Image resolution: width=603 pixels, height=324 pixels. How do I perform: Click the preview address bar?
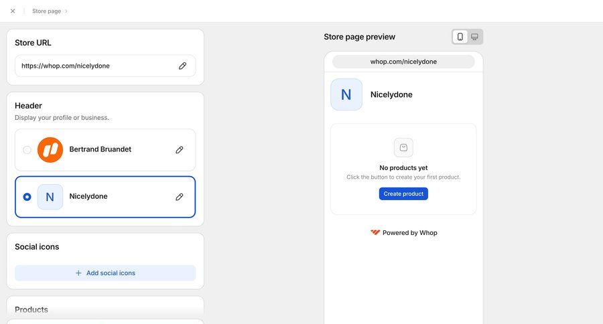tap(403, 62)
